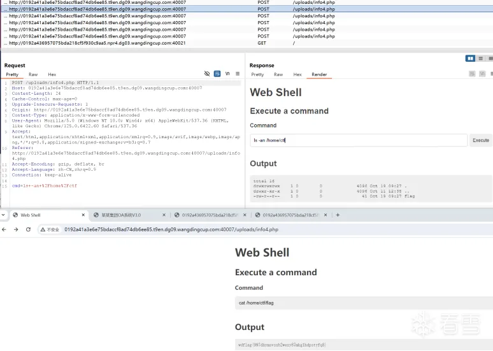This screenshot has height=351, width=493.
Task: Close the OA系统V3.0 browser tab
Action: 164,215
